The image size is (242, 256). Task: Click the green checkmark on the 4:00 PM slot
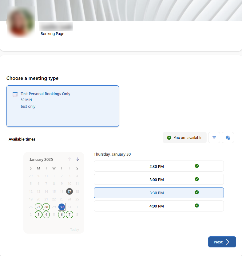tap(197, 205)
